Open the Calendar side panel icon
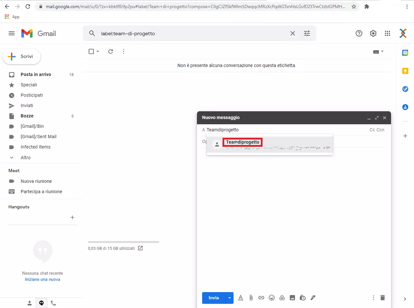 coord(405,53)
